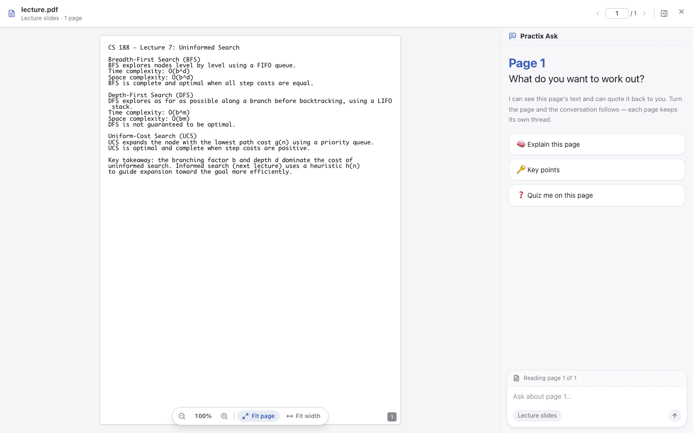This screenshot has height=433, width=693.
Task: Edit the page number field
Action: click(x=617, y=13)
